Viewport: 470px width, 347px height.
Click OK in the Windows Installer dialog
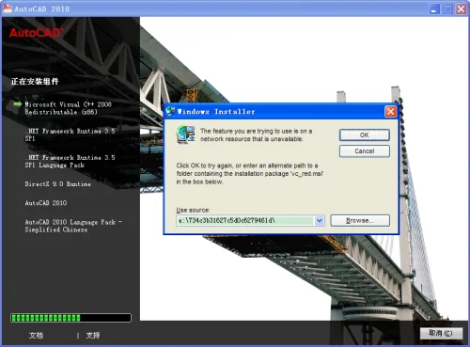coord(365,135)
